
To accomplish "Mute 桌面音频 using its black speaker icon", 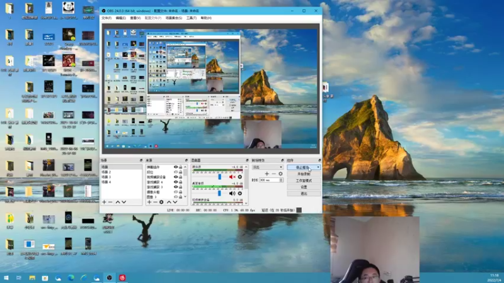I will coord(232,194).
